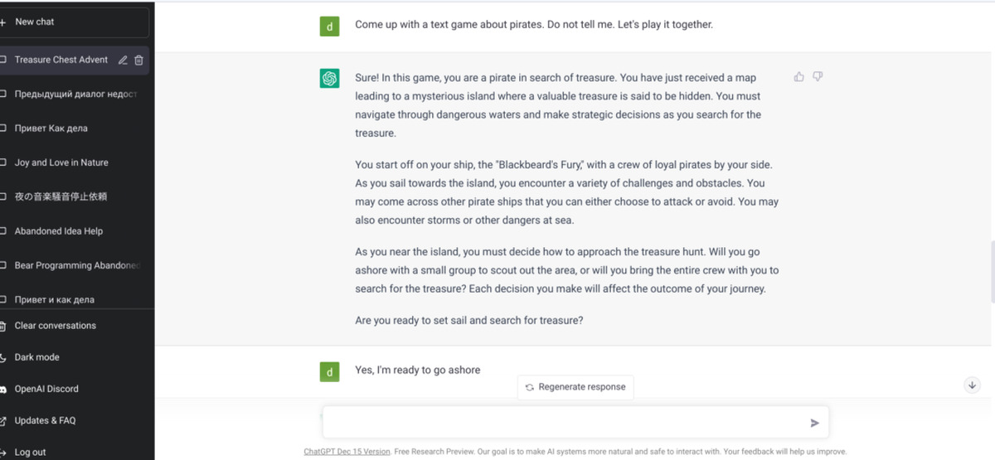Open the OpenAI Discord link
This screenshot has height=460, width=995.
[x=46, y=389]
